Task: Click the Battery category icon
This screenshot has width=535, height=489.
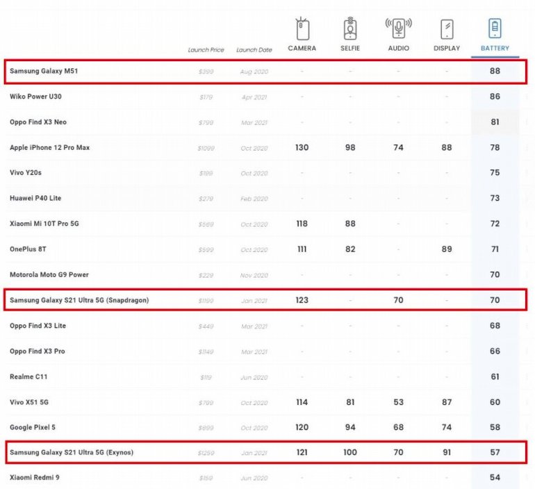Action: click(x=495, y=28)
